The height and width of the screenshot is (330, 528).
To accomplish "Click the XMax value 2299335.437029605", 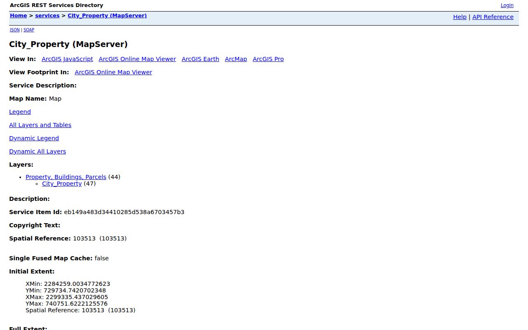I will coord(77,297).
